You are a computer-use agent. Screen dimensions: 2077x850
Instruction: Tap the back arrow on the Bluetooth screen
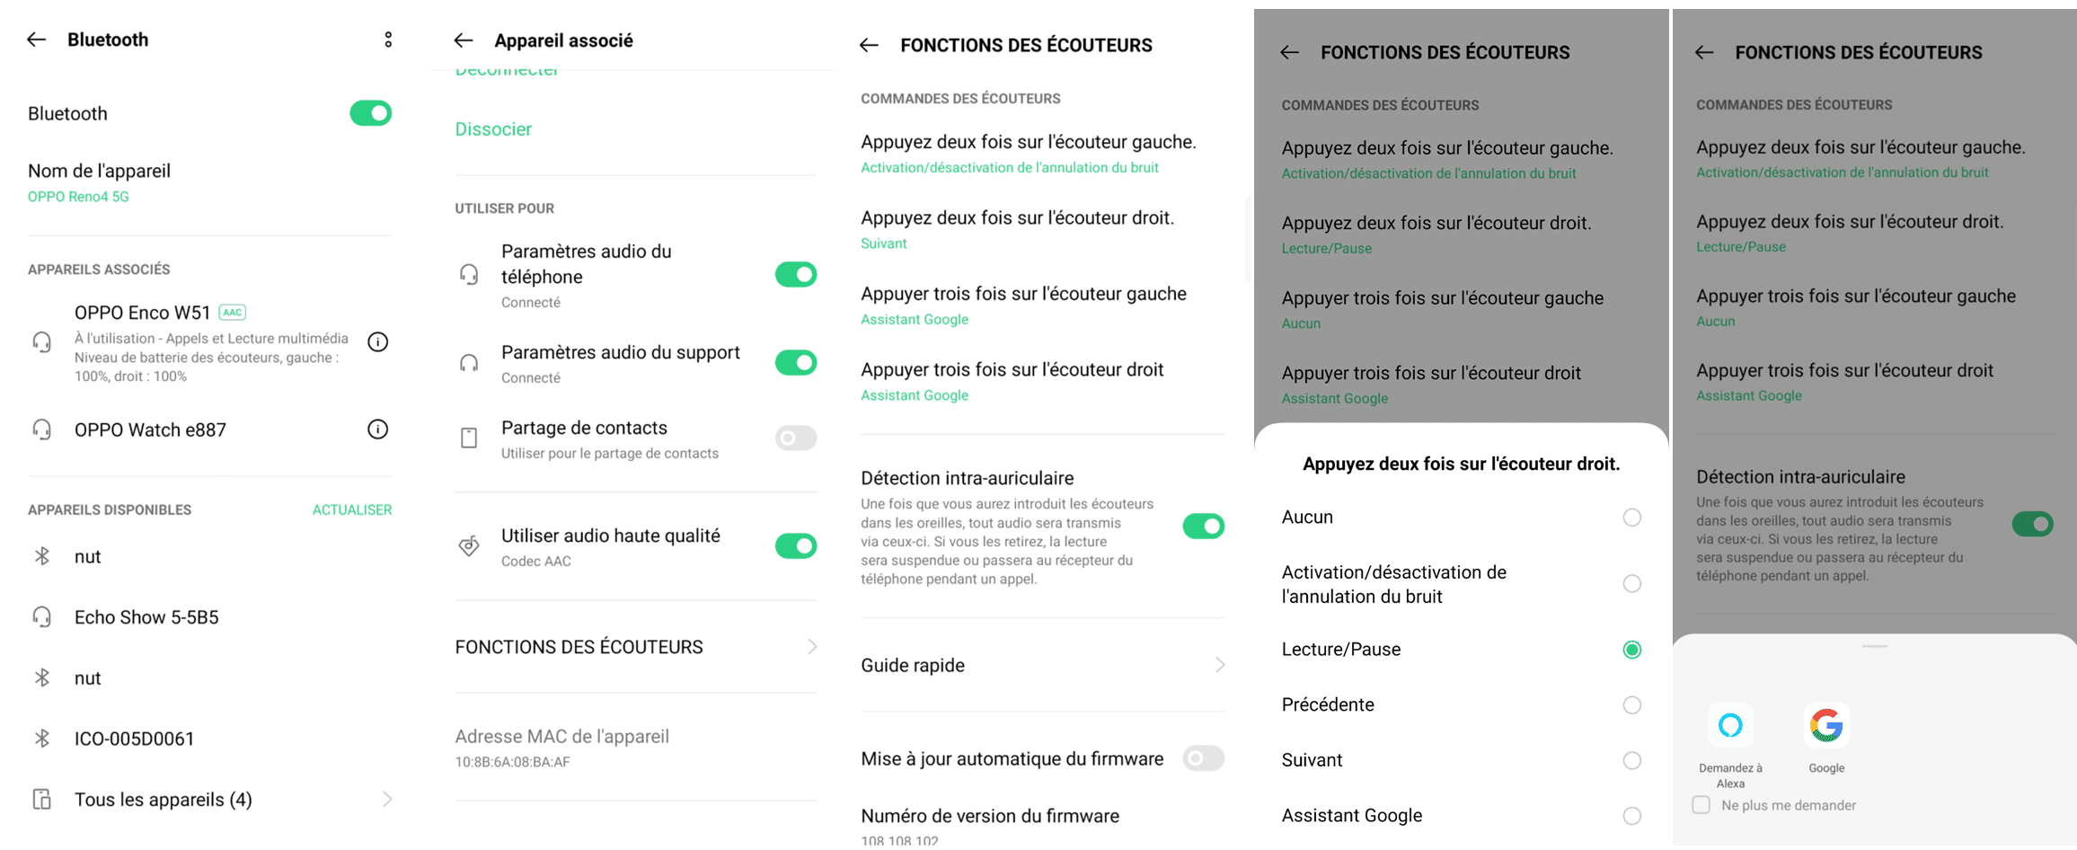pyautogui.click(x=37, y=40)
